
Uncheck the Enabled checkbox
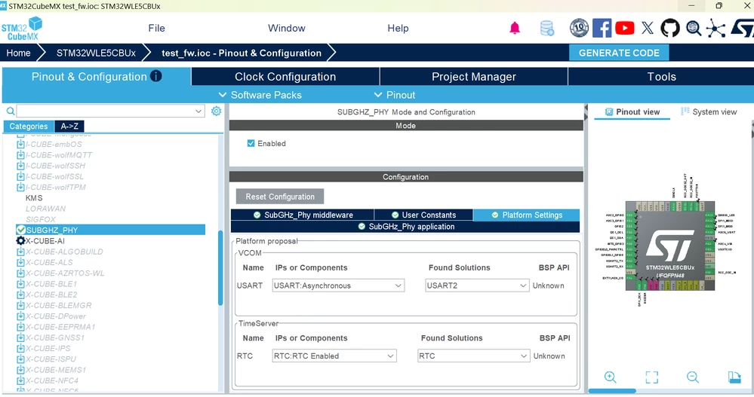click(x=251, y=144)
